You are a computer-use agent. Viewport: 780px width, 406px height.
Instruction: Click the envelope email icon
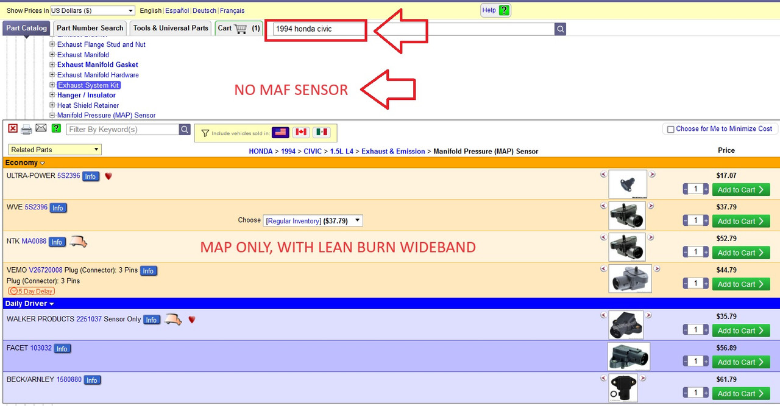tap(41, 128)
